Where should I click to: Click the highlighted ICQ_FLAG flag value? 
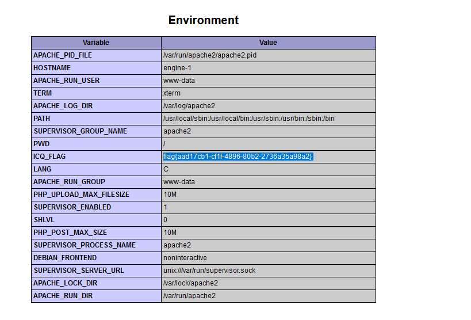pyautogui.click(x=238, y=157)
